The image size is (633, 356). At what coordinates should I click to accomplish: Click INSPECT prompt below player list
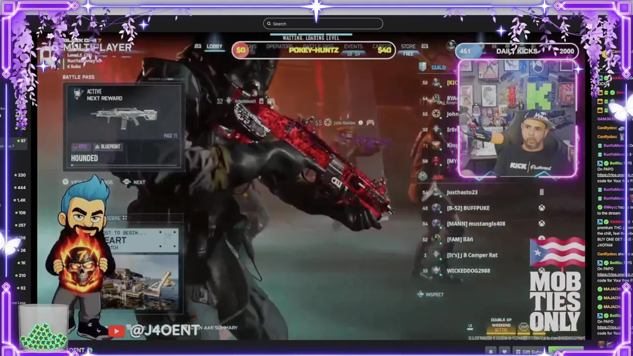[431, 294]
